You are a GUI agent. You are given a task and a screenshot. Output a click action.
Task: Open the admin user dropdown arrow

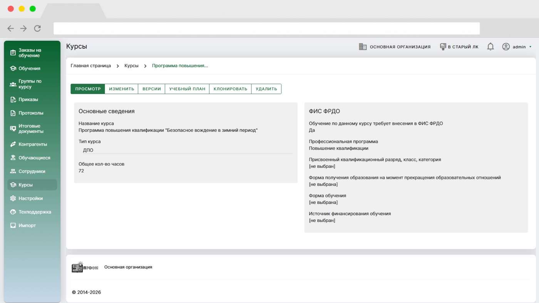(x=531, y=47)
